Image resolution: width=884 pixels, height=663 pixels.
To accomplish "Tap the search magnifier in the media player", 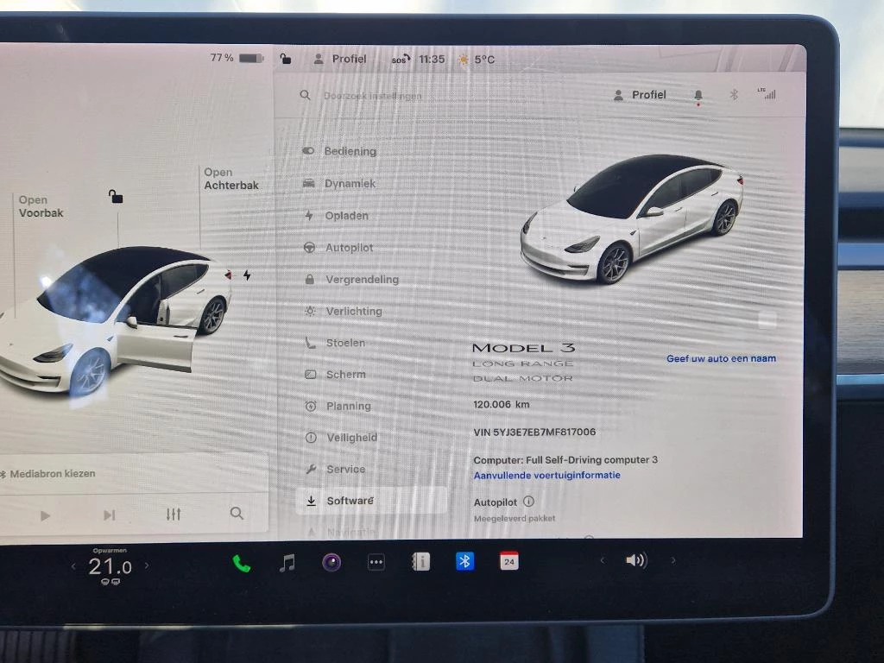I will [x=237, y=513].
